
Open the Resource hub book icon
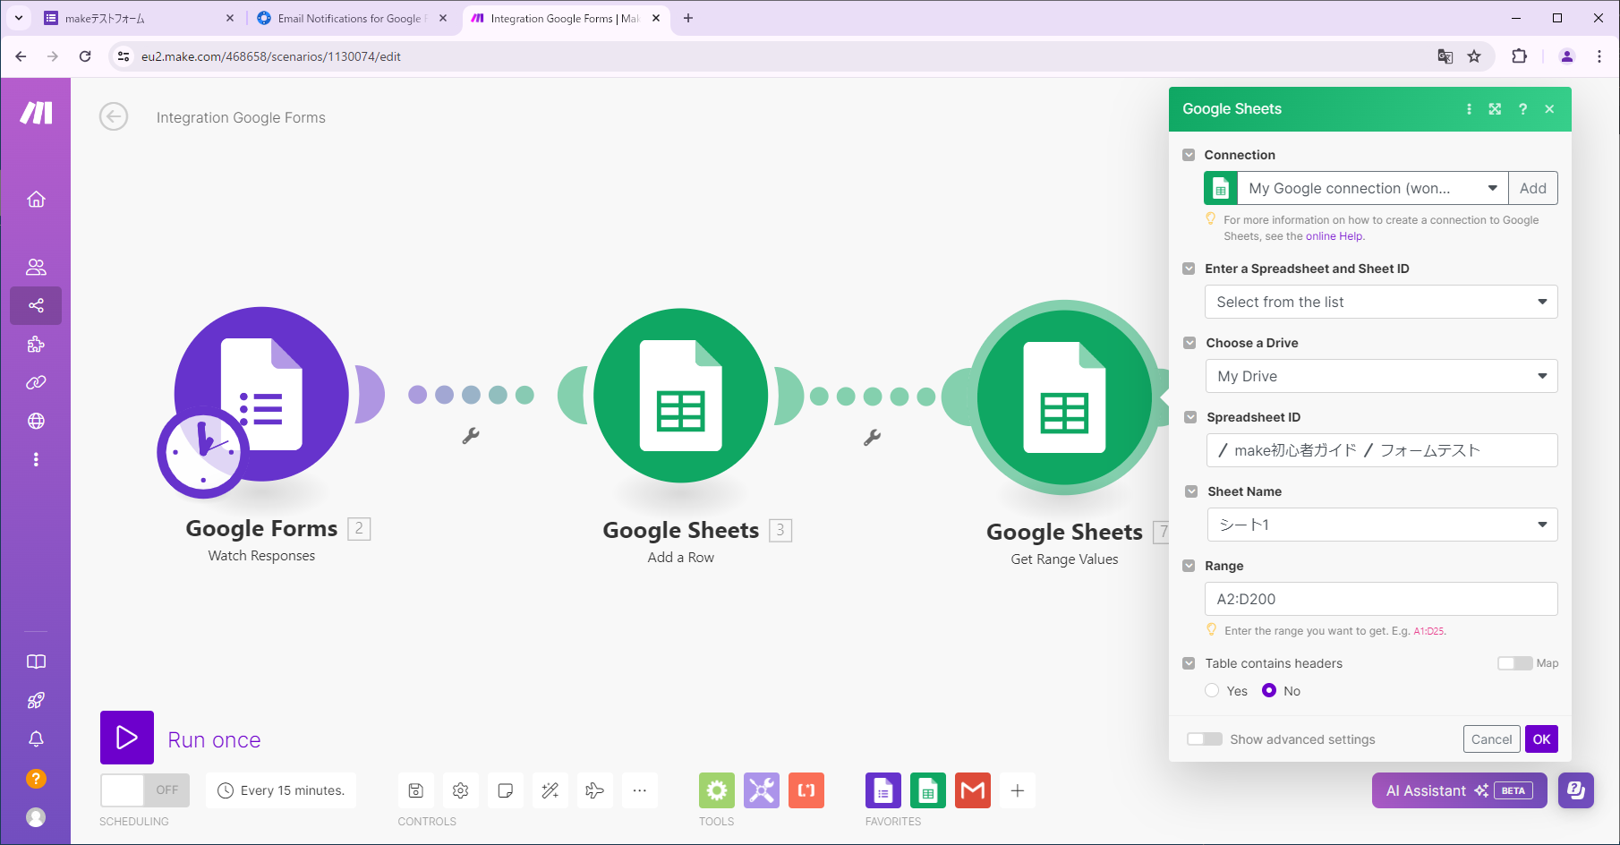(x=36, y=661)
